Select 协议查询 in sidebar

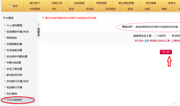coord(12,94)
